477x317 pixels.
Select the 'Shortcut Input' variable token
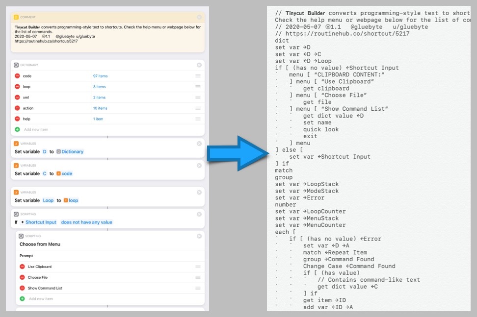coord(41,222)
